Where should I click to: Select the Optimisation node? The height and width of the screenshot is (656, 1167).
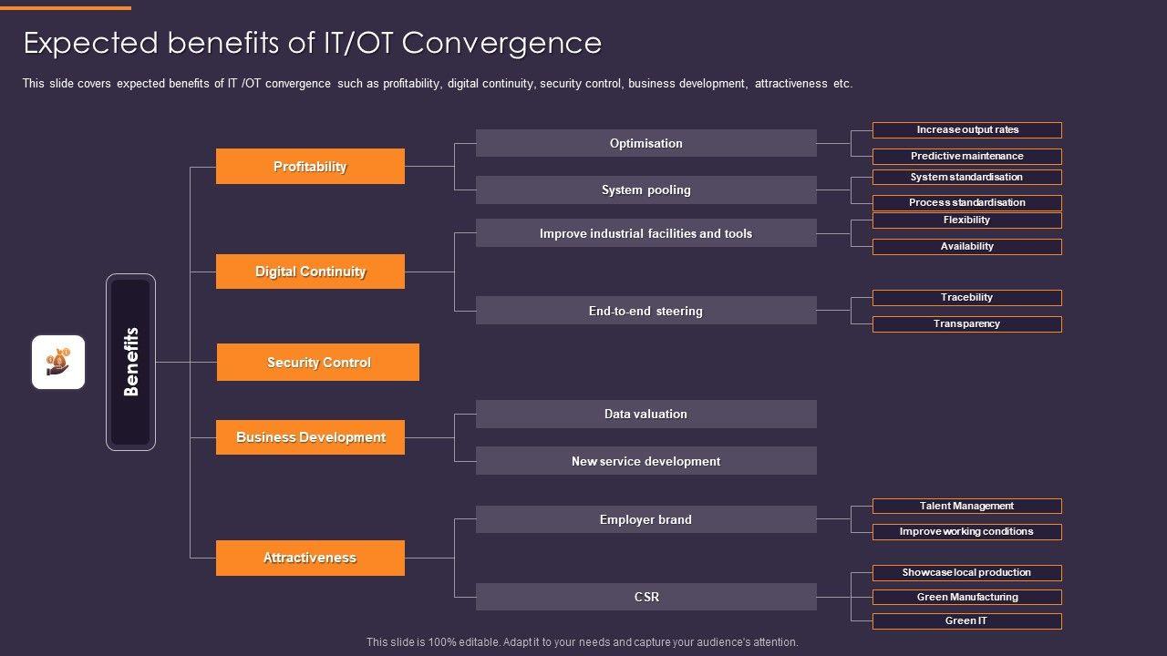[645, 143]
